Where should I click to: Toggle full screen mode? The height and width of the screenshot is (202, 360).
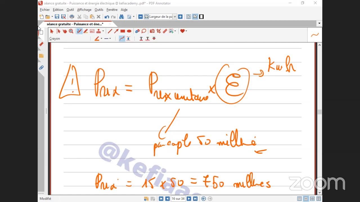tap(201, 17)
